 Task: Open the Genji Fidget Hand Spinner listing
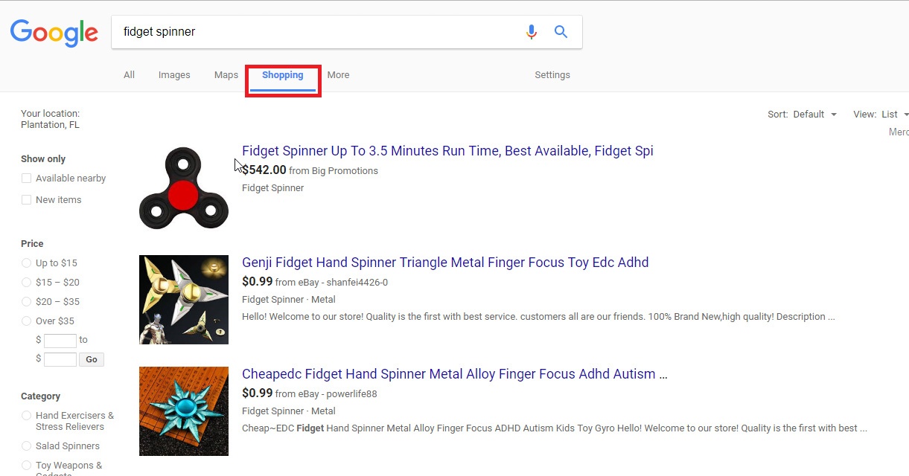(x=445, y=263)
